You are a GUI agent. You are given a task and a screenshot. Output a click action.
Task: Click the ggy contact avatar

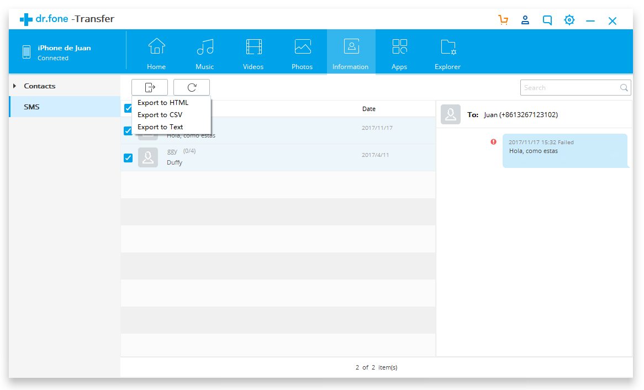148,157
